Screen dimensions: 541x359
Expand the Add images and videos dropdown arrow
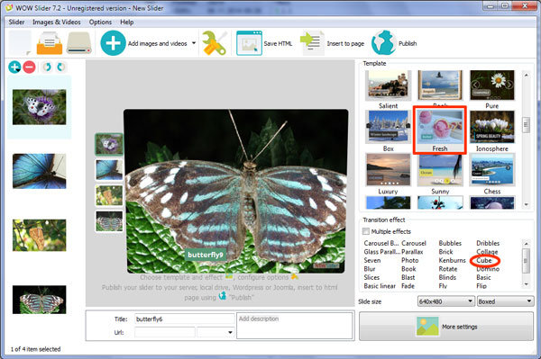(194, 43)
